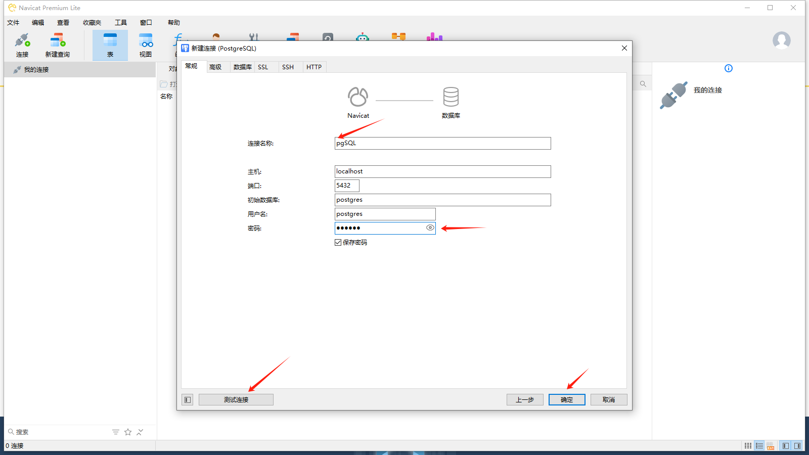
Task: Click the 我的连接 plug icon in the right panel
Action: tap(673, 95)
